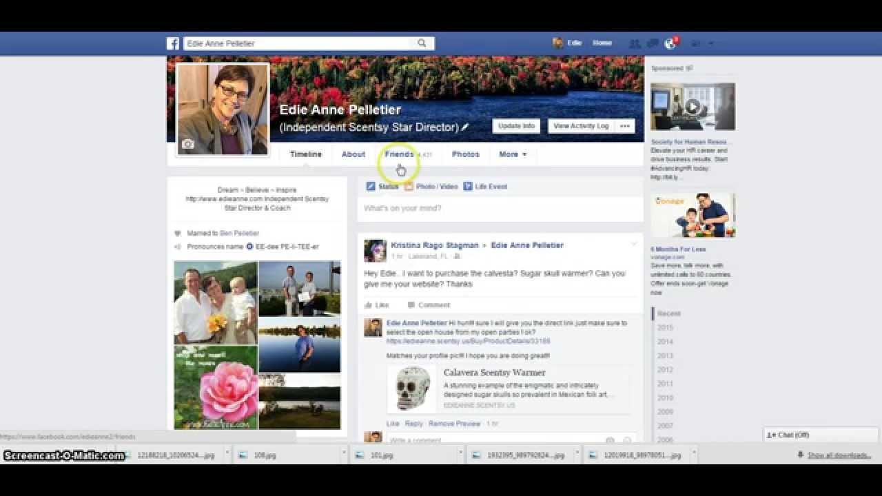Open the About tab
The image size is (882, 496).
[353, 154]
